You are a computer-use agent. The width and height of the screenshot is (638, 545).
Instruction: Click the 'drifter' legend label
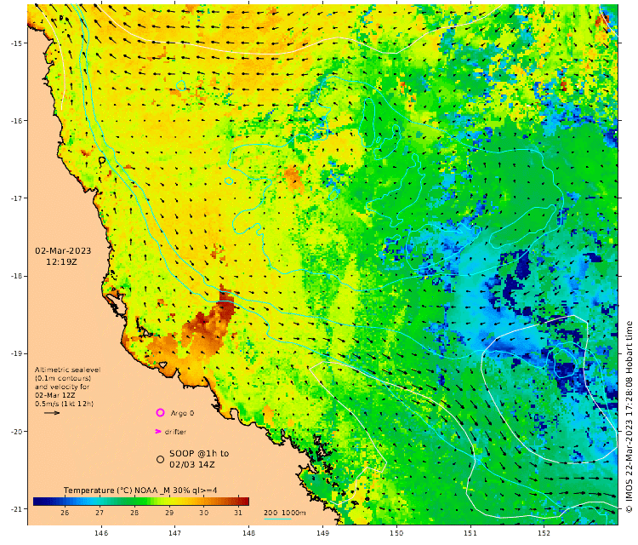[175, 432]
